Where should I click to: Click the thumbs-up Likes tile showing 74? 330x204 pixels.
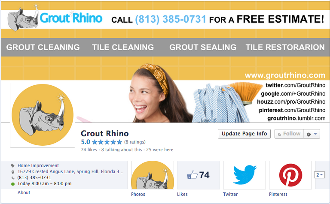(199, 175)
